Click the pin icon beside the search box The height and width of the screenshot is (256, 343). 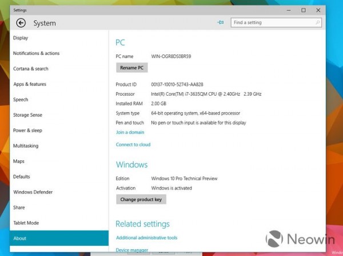(220, 22)
